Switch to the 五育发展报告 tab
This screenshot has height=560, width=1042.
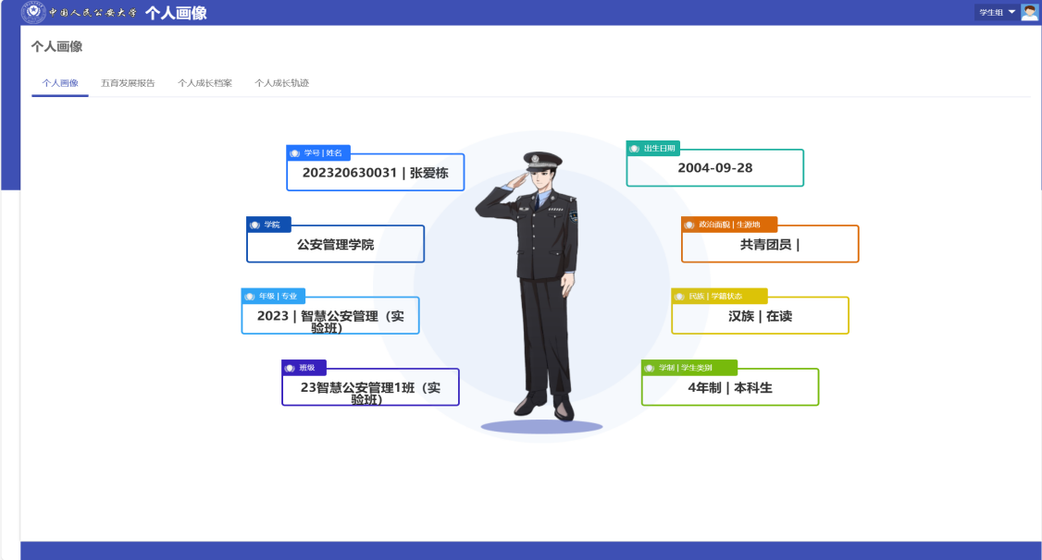click(130, 82)
